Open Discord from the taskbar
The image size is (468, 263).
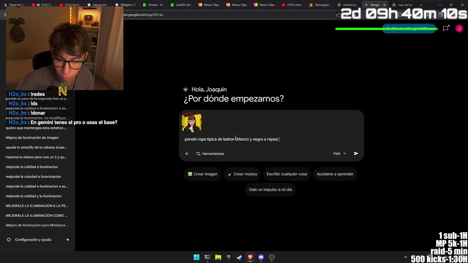(x=261, y=257)
